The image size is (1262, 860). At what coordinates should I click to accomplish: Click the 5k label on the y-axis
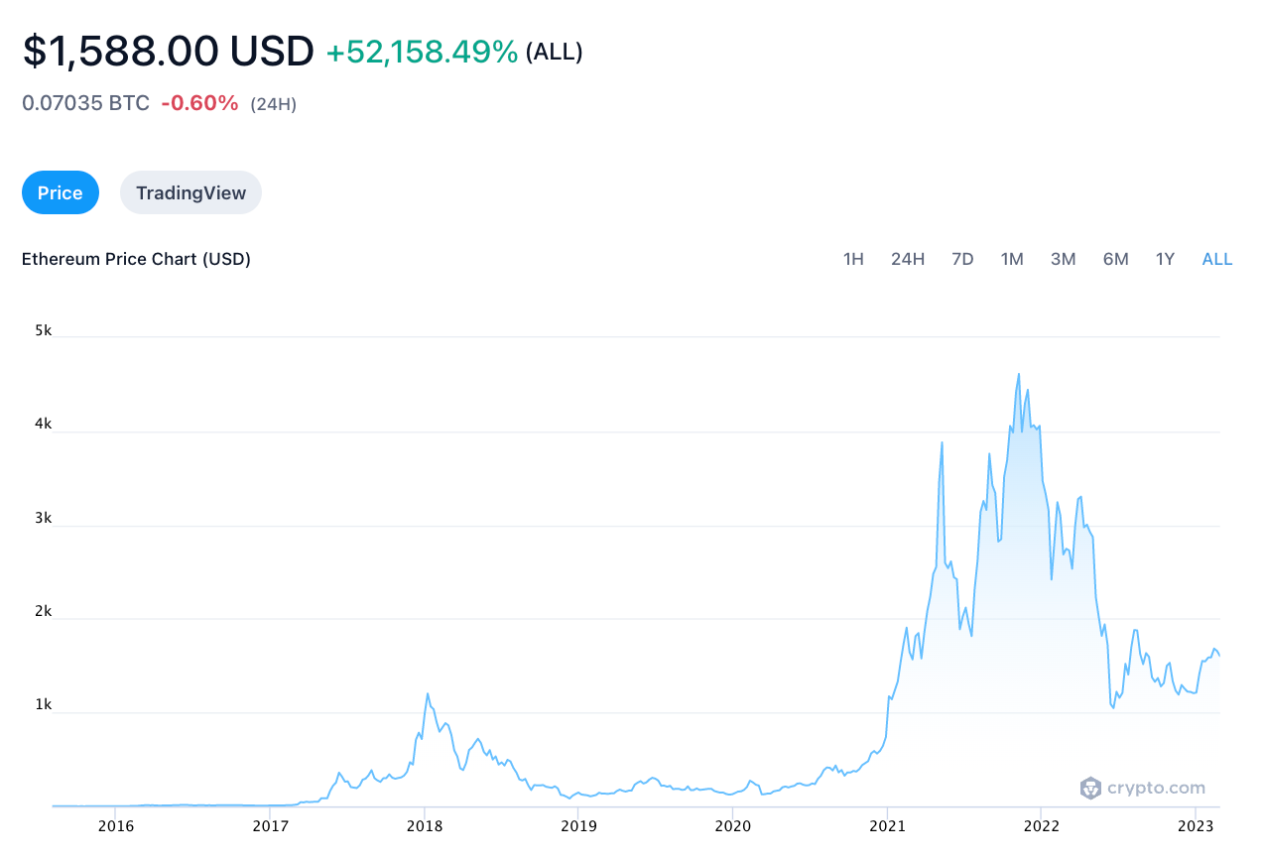(x=43, y=329)
